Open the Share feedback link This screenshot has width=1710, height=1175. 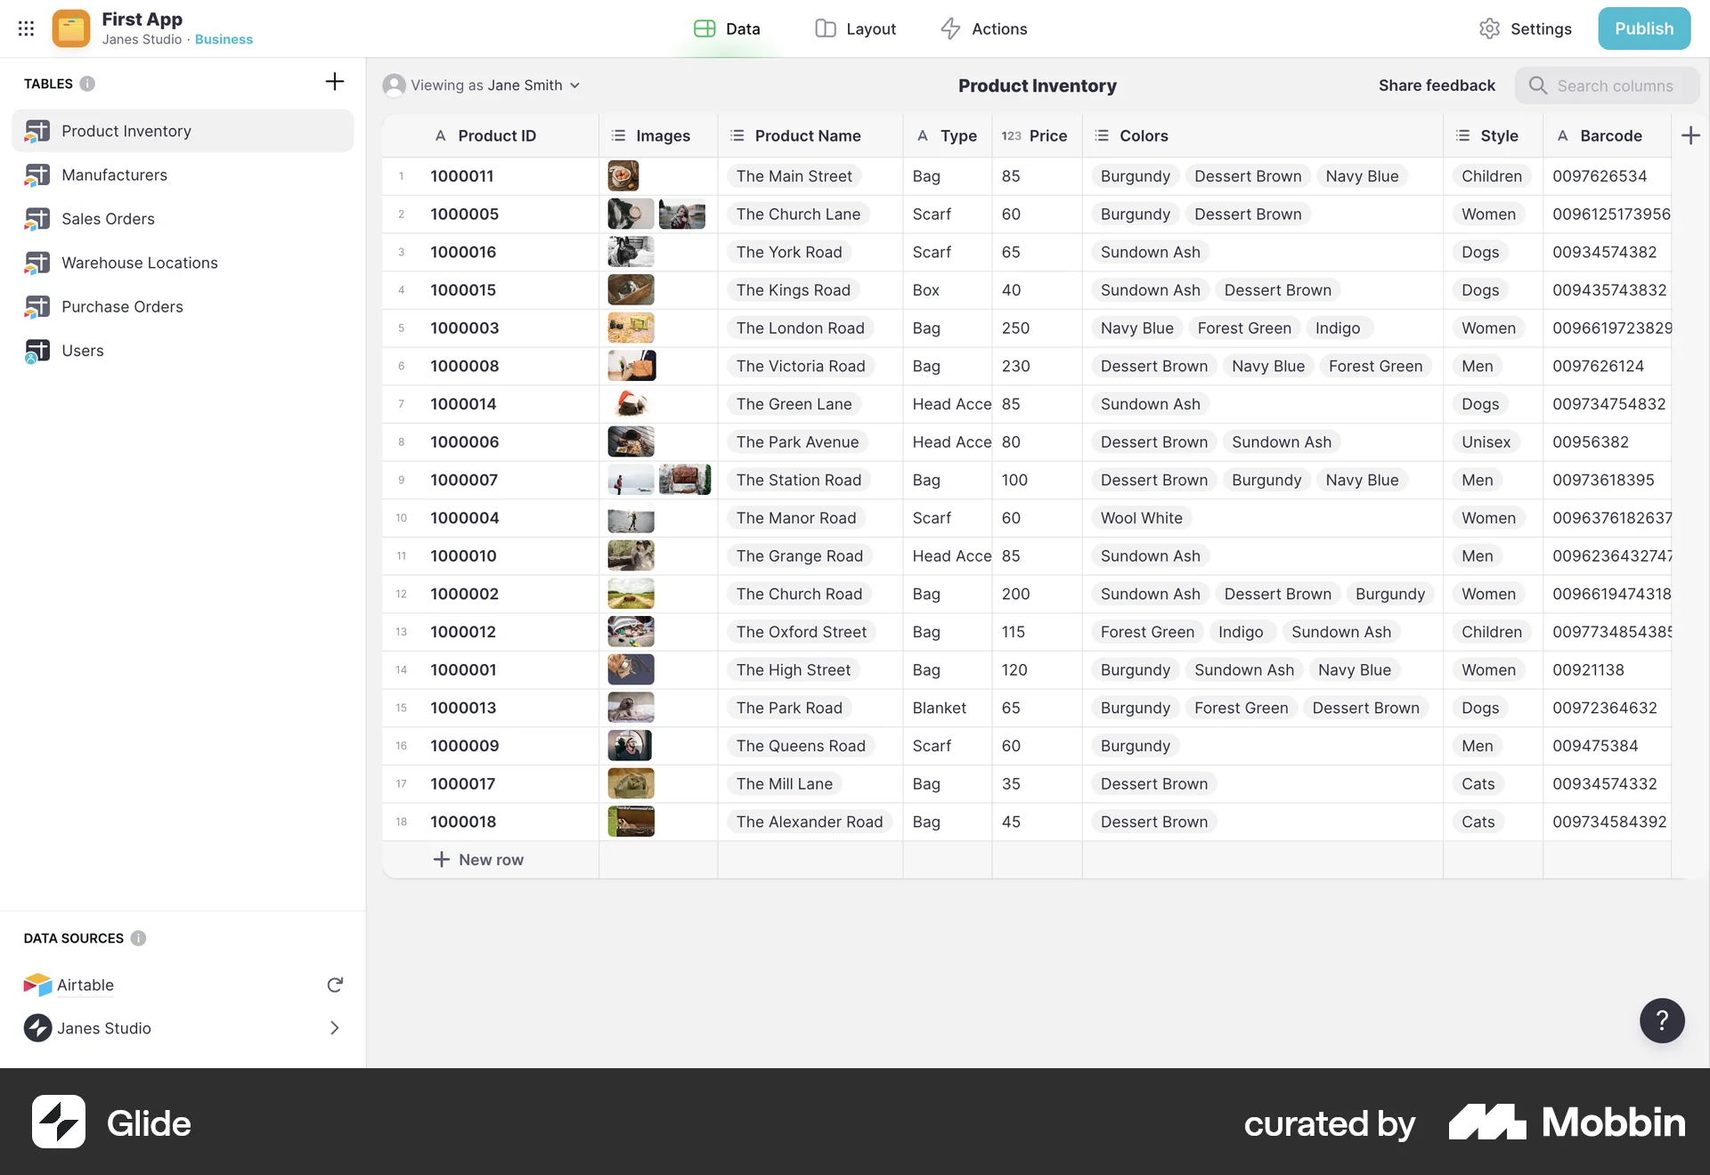pos(1437,85)
